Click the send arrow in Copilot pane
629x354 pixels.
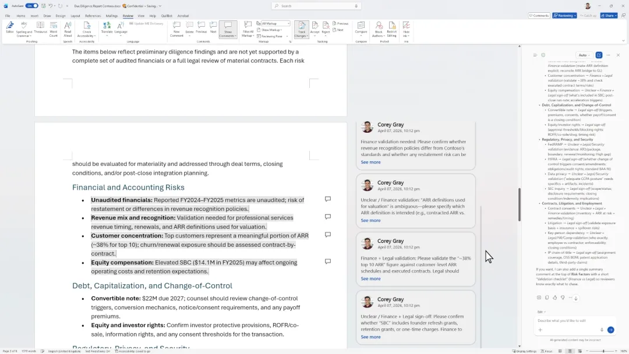(x=610, y=330)
